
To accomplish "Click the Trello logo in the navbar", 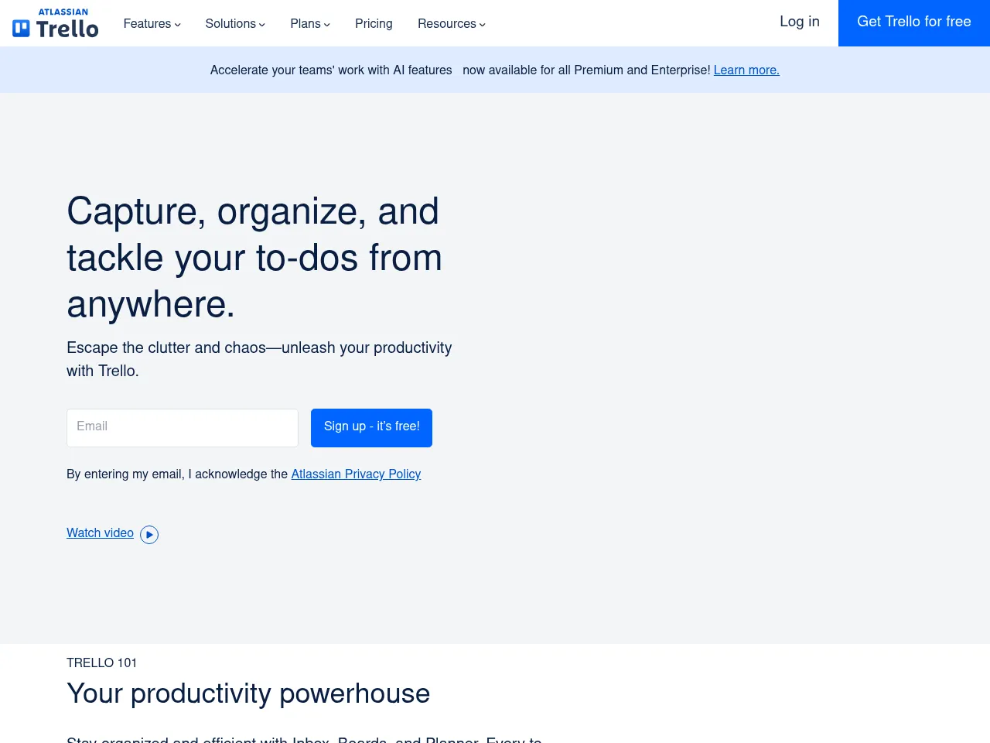I will tap(54, 23).
